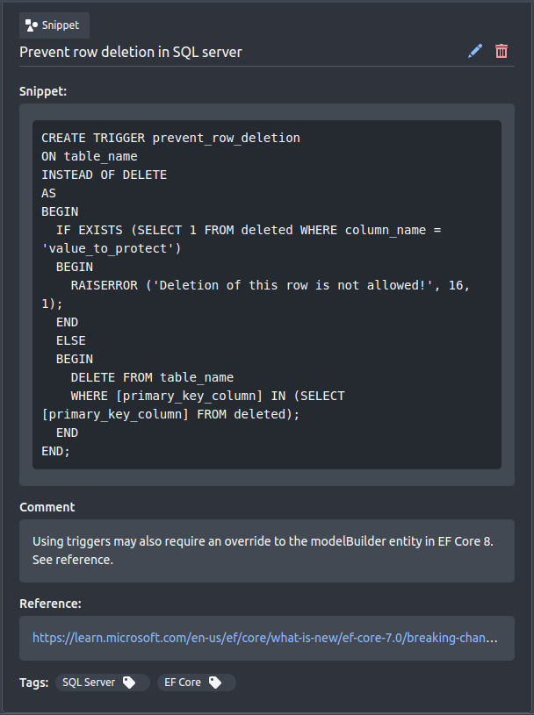The image size is (534, 715).
Task: Click the comment text about modelBuilder entity
Action: click(263, 550)
